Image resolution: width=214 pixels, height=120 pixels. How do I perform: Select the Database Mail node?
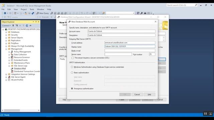coord(20,69)
